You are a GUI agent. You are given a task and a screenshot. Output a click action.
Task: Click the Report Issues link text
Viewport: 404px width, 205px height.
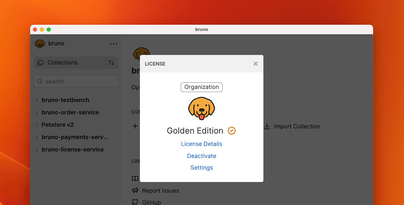[161, 191]
